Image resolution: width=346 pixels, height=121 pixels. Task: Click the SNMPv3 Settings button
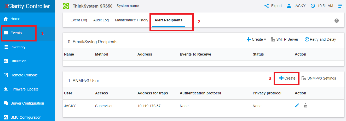[319, 78]
